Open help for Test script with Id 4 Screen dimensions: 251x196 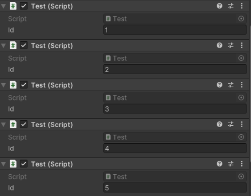tap(219, 124)
